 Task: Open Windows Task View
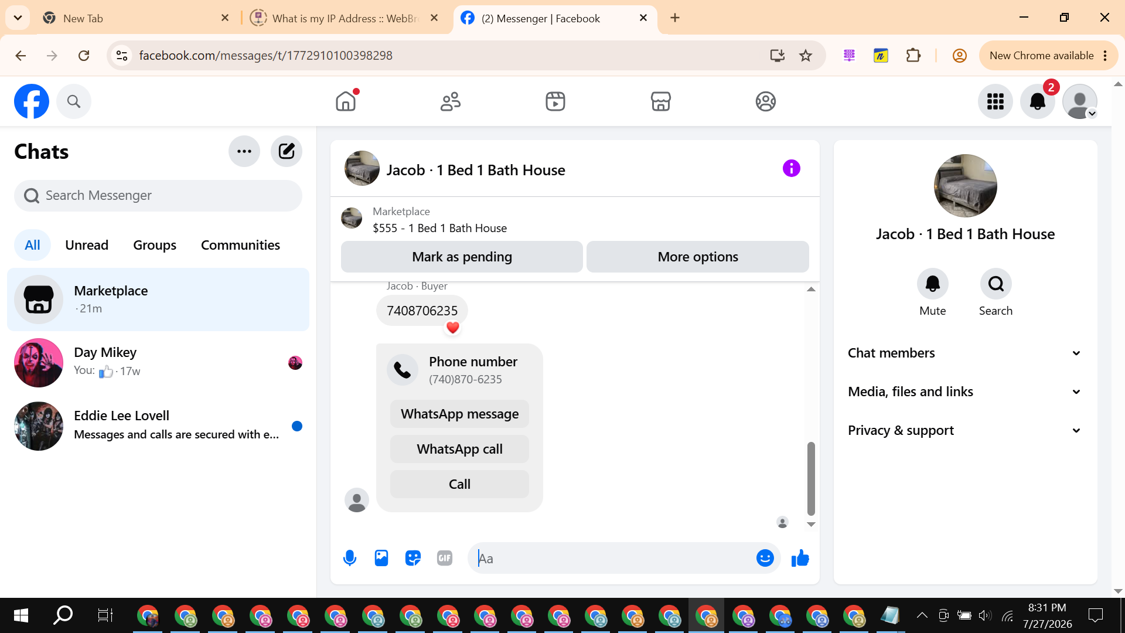[x=105, y=615]
